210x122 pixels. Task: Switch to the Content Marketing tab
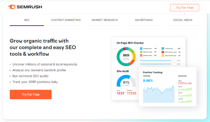[66, 20]
